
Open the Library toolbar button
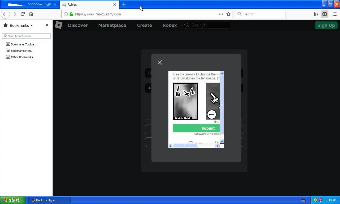[316, 14]
